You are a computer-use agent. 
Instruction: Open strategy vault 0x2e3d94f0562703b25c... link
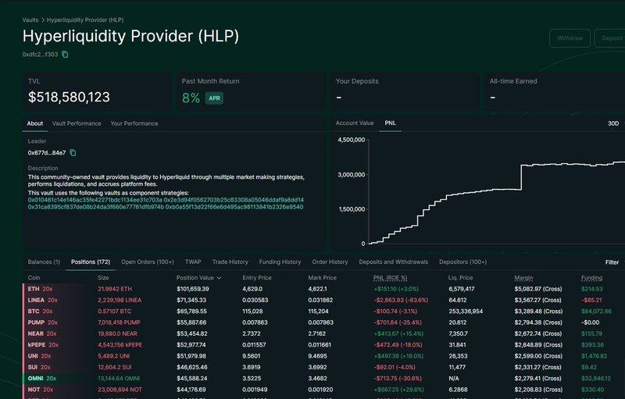(x=234, y=200)
